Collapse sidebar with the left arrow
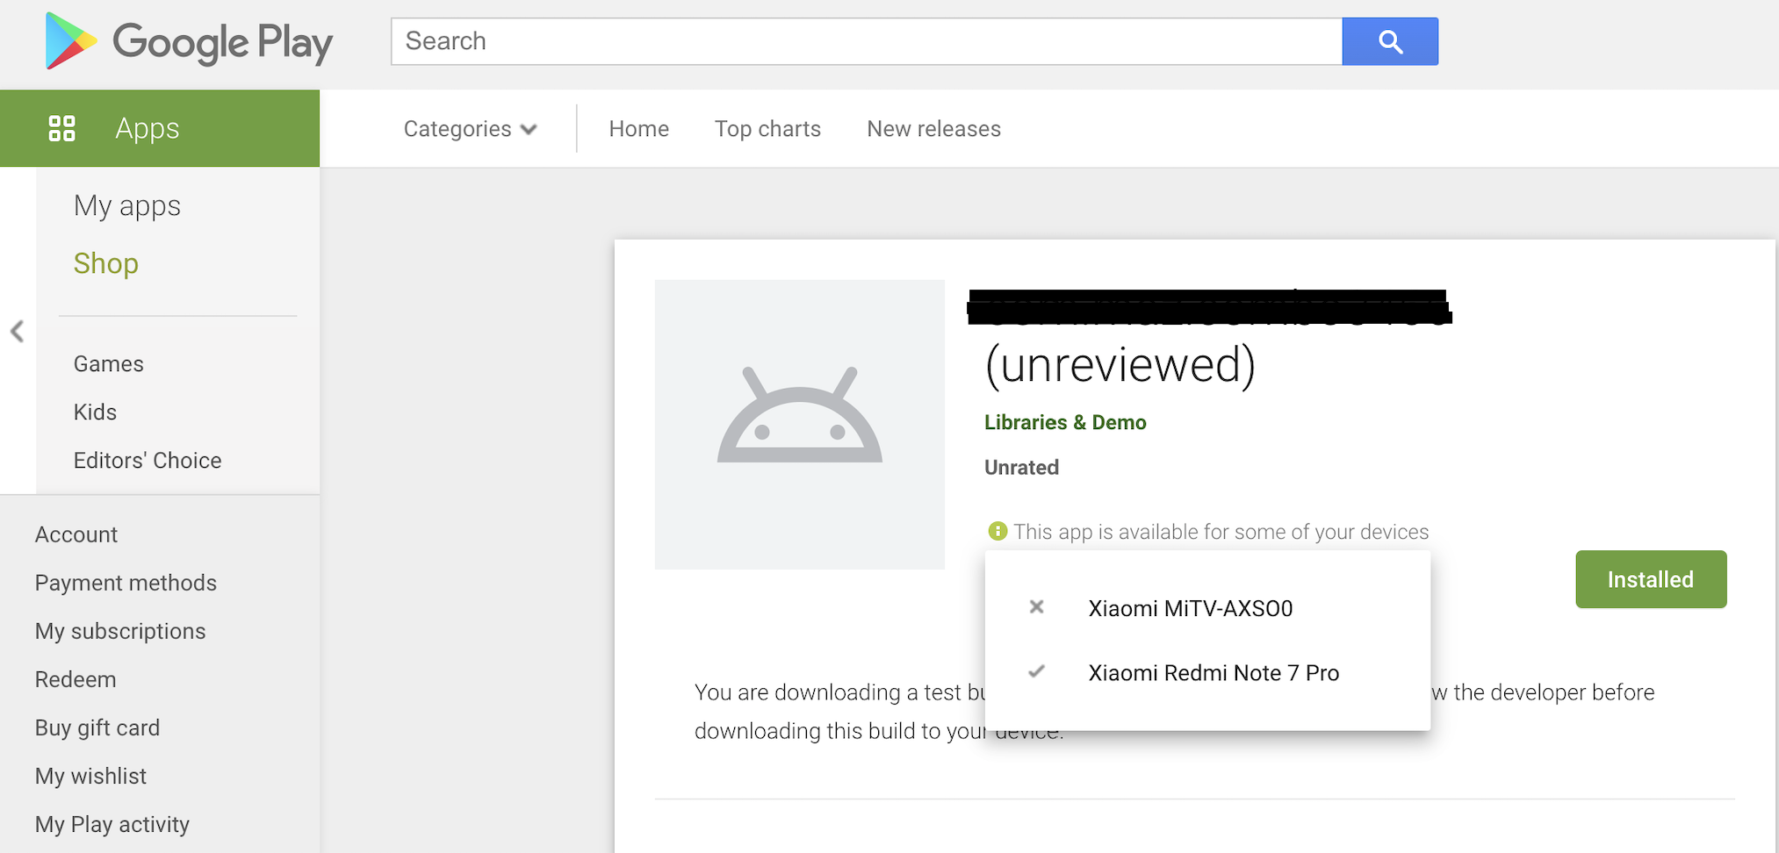This screenshot has width=1779, height=853. click(17, 332)
